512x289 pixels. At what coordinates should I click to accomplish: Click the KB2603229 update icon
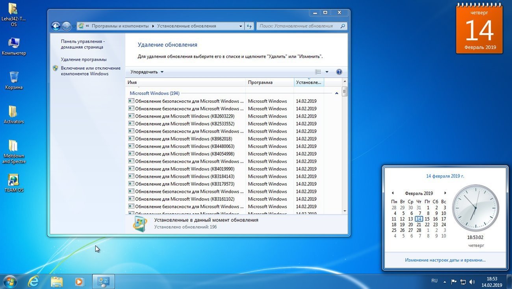pyautogui.click(x=131, y=116)
